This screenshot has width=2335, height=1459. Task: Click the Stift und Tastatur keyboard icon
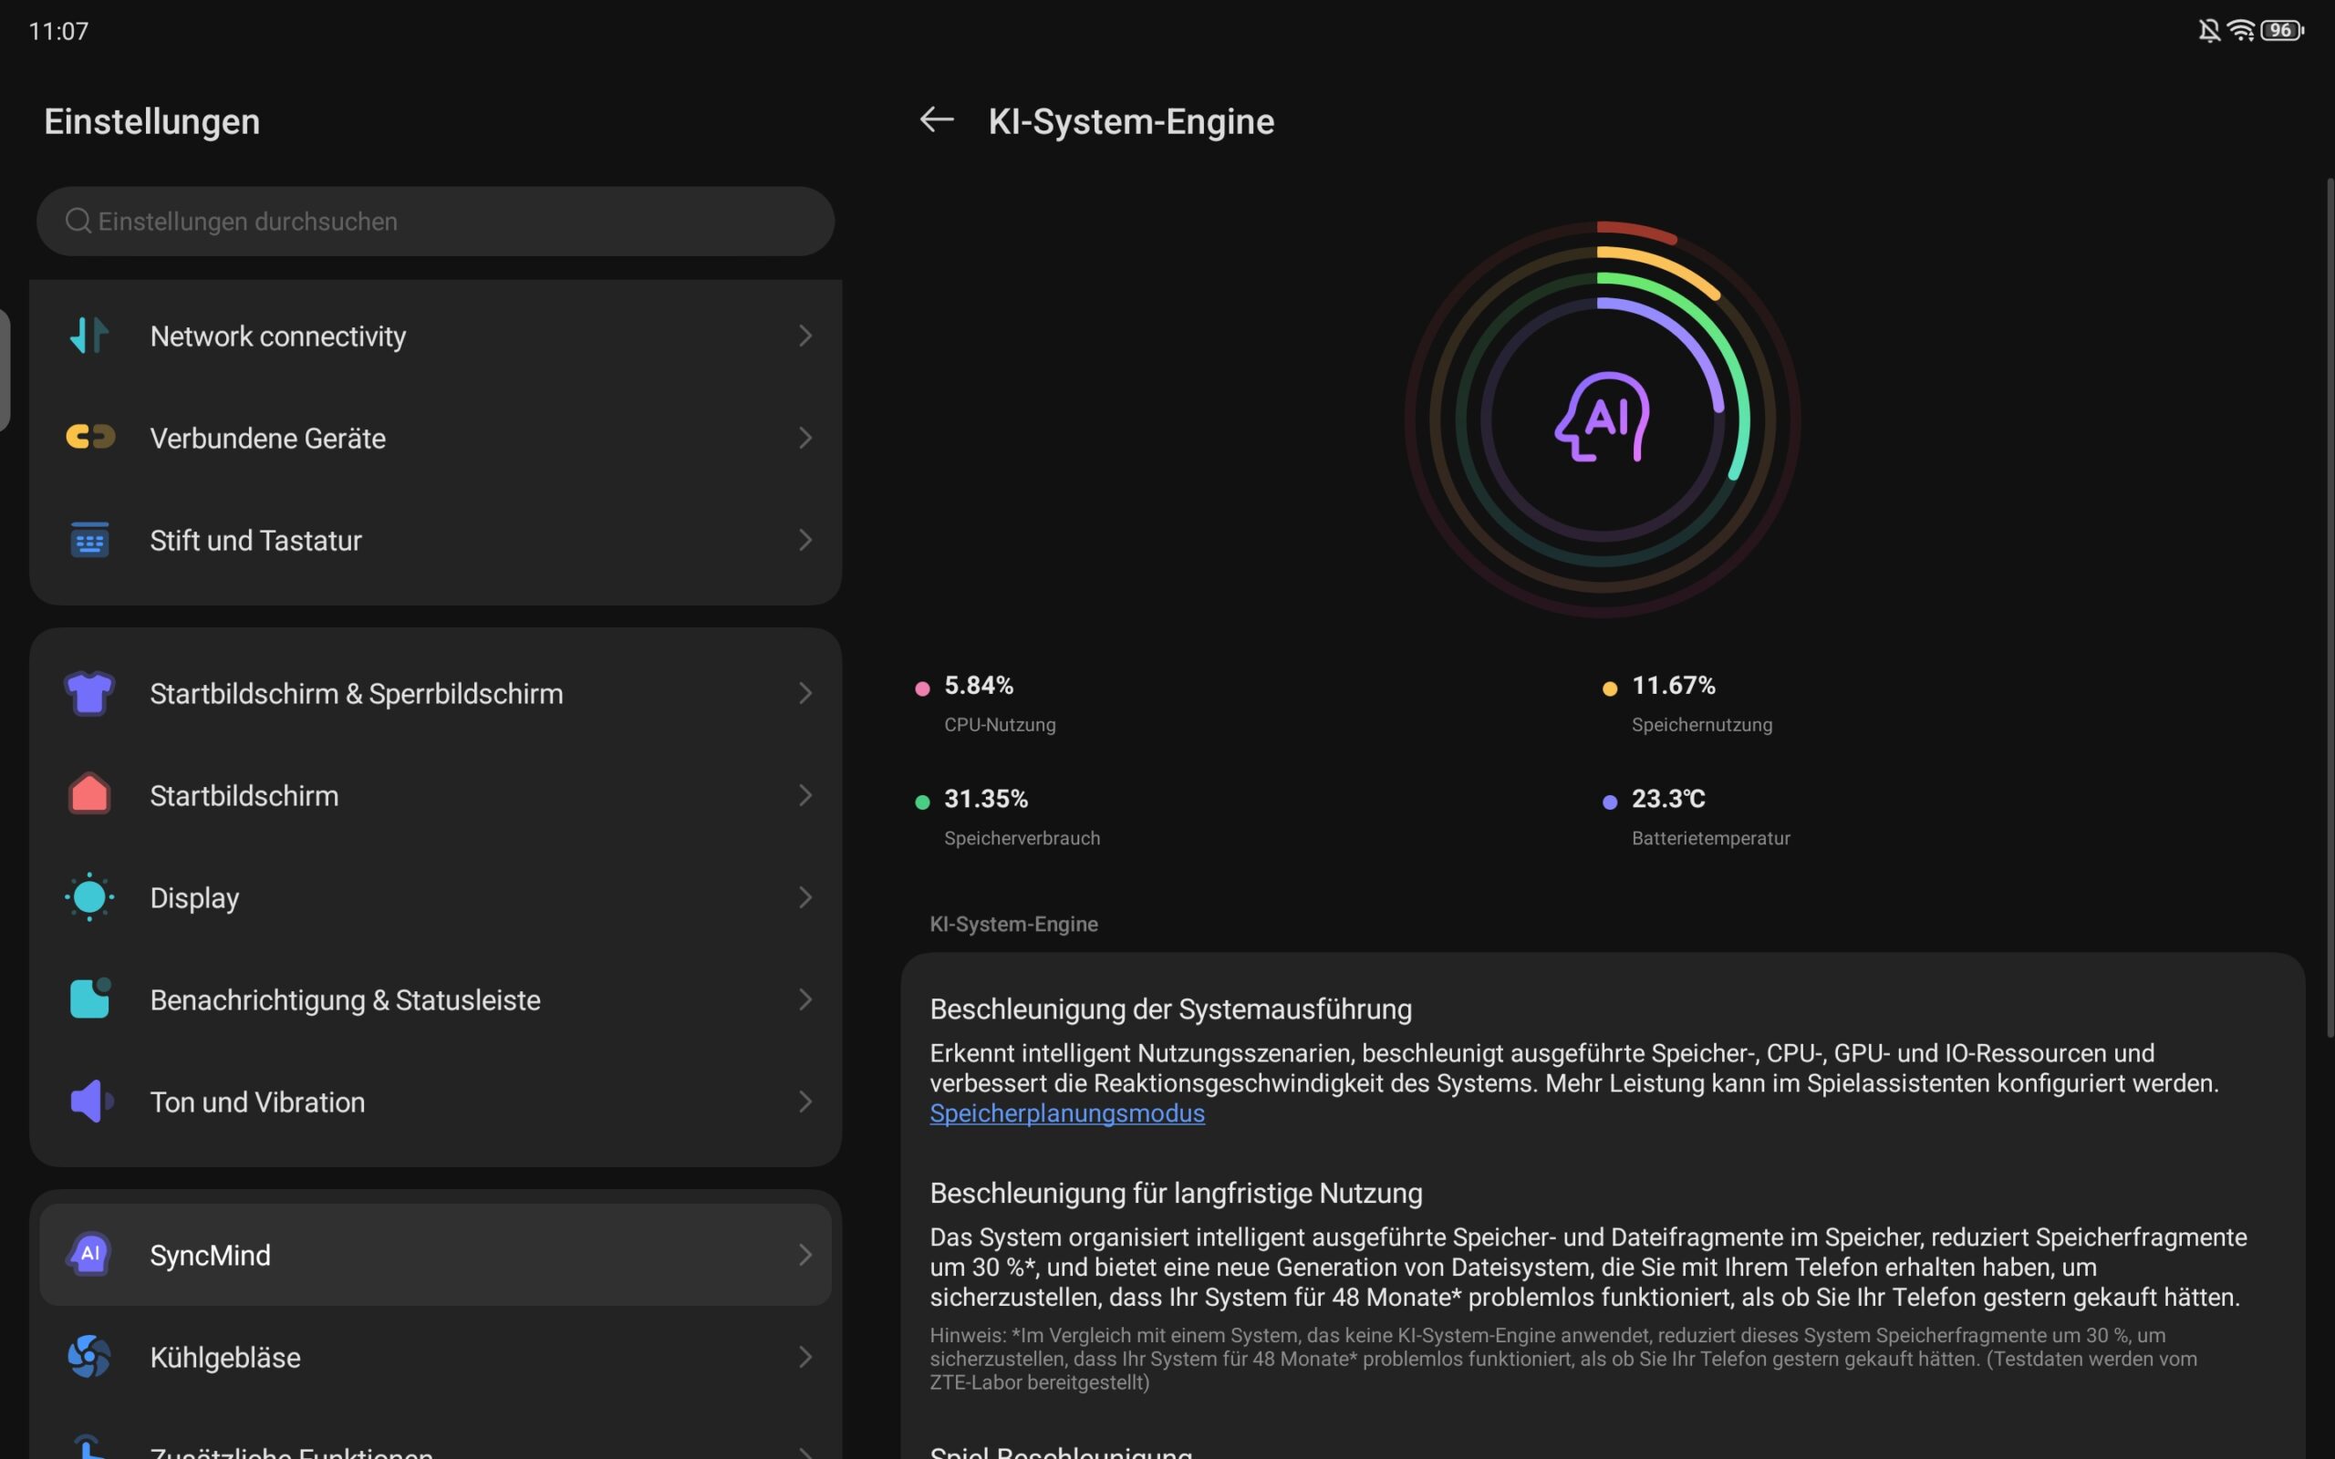89,540
